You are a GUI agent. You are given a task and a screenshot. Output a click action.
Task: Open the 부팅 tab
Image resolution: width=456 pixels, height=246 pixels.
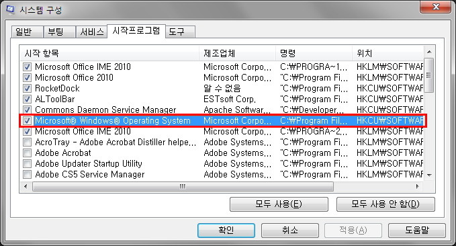(x=59, y=32)
